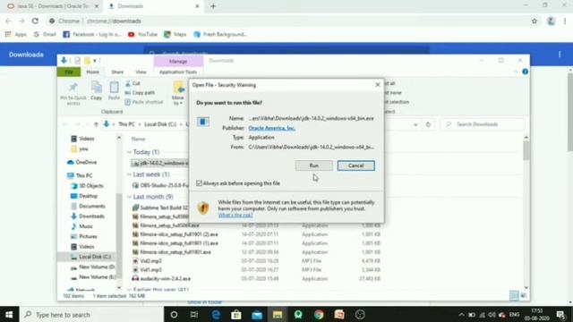Screen dimensions: 573x322
Task: Click the Paste icon in the ribbon
Action: tap(114, 91)
